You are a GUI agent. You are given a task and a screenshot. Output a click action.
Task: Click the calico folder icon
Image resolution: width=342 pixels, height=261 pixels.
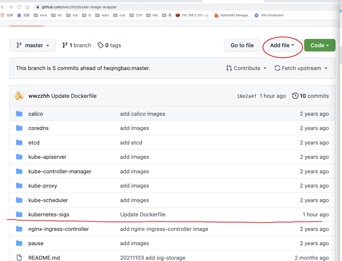(x=19, y=114)
